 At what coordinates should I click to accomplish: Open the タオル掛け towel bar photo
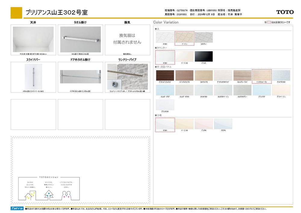[80, 39]
